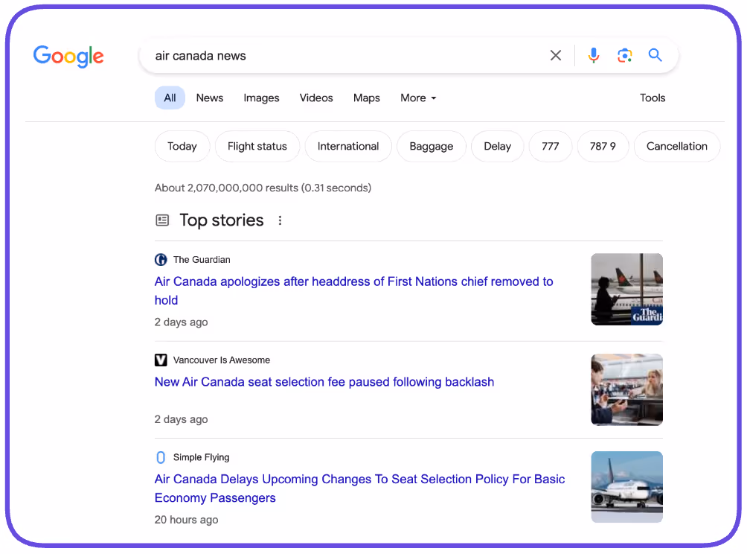Click the Top stories heading
Image resolution: width=747 pixels, height=554 pixels.
[222, 220]
